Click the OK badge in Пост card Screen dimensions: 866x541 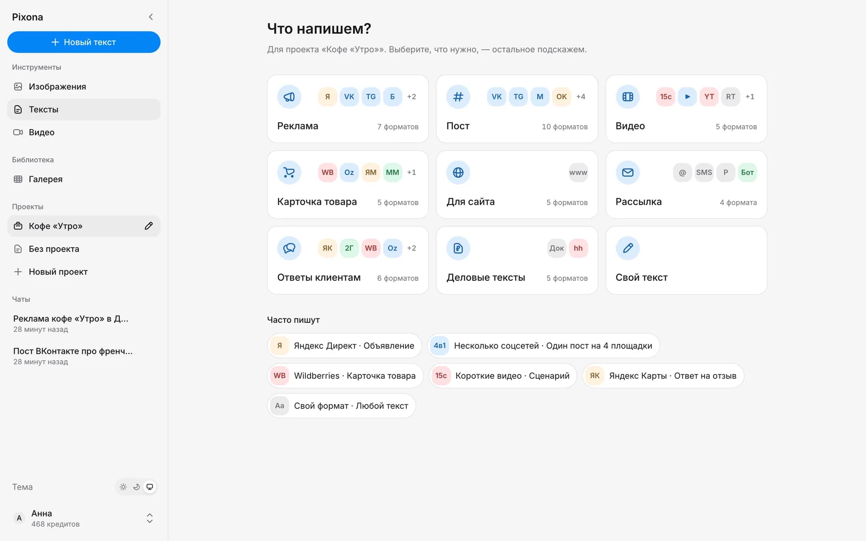(x=562, y=97)
